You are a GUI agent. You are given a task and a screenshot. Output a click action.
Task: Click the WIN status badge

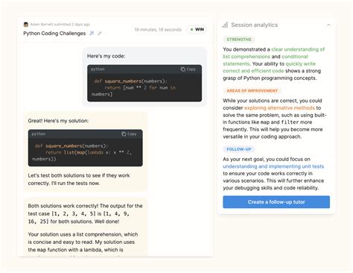[x=197, y=29]
